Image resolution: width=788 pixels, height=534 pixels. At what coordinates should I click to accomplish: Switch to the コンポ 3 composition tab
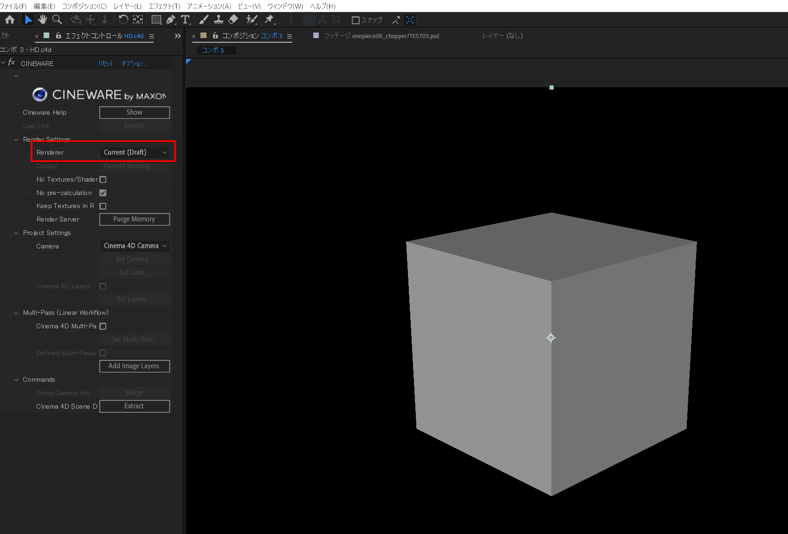click(216, 50)
